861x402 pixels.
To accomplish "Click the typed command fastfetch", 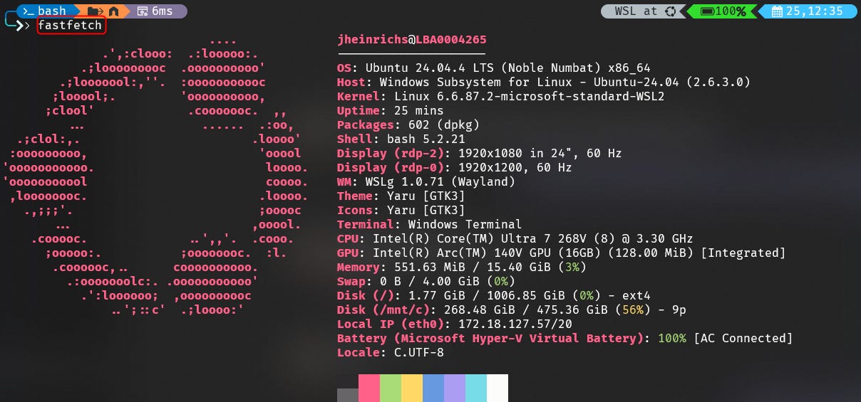I will 70,26.
